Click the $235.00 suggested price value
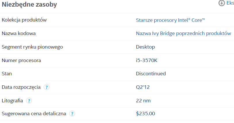234x123 pixels. click(145, 114)
